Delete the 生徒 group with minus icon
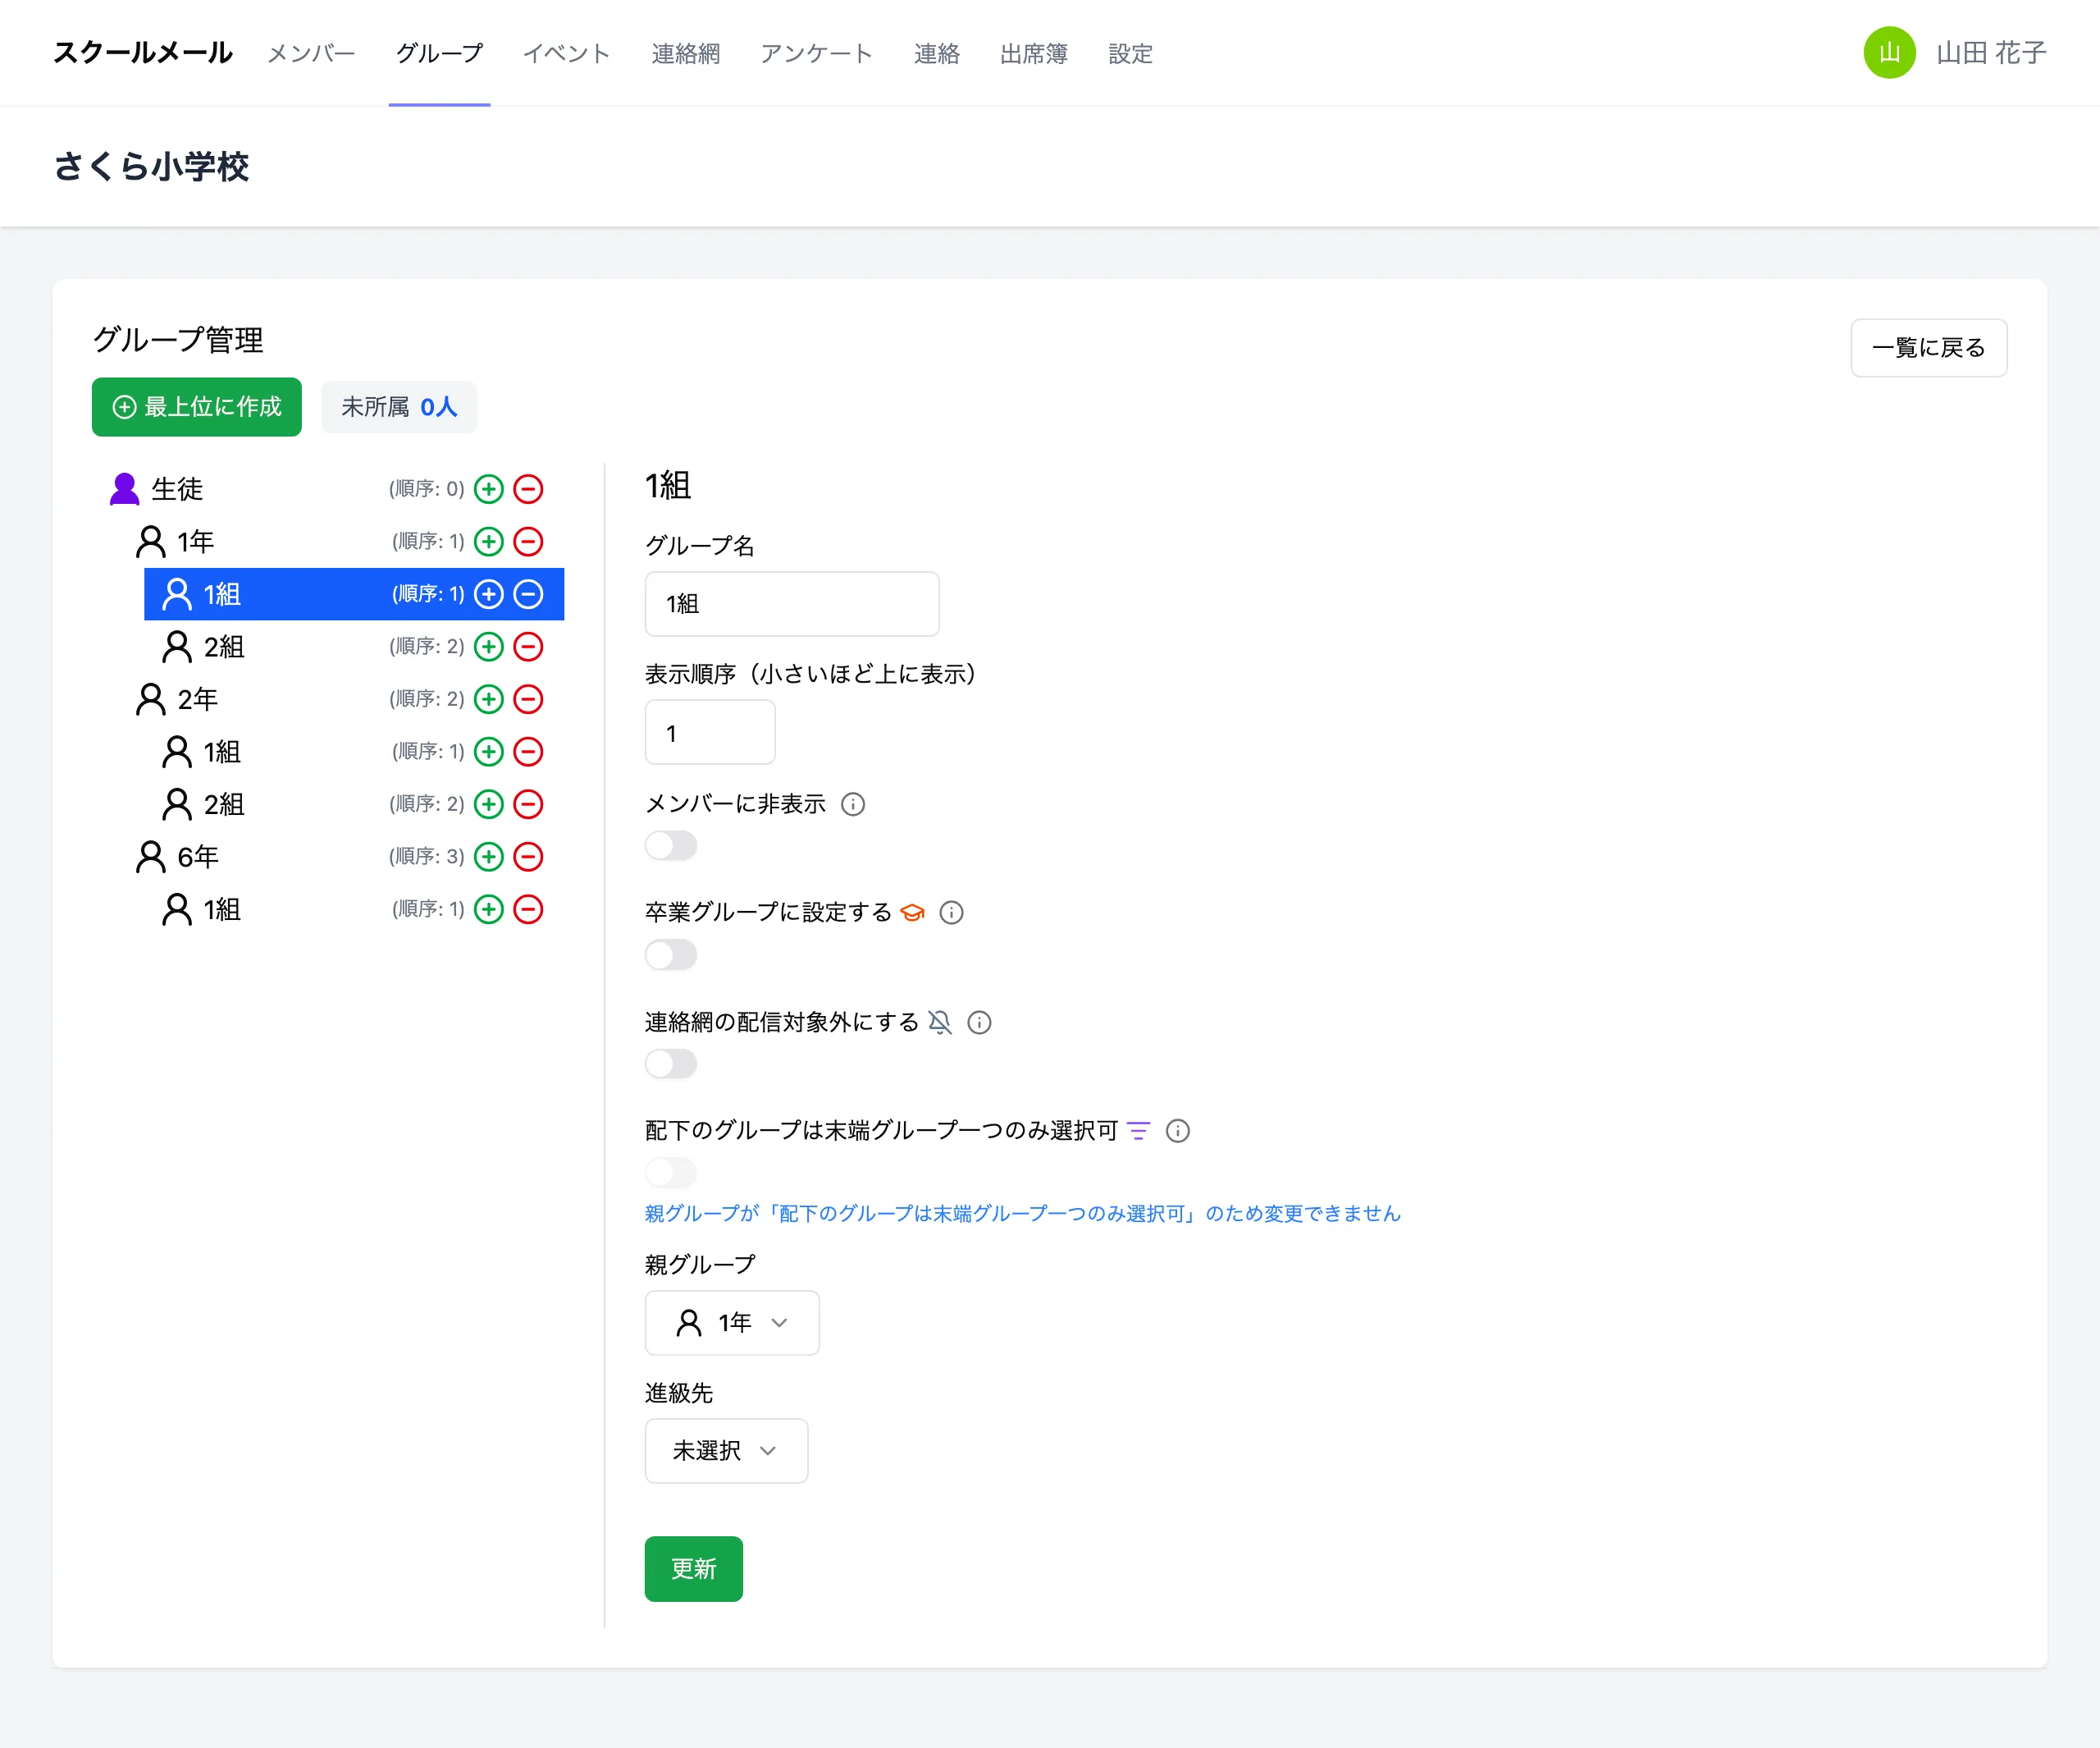The height and width of the screenshot is (1748, 2100). click(x=528, y=488)
